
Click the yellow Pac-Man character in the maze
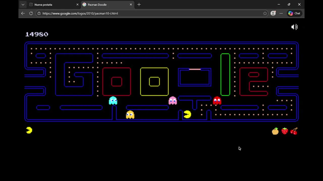[x=187, y=114]
